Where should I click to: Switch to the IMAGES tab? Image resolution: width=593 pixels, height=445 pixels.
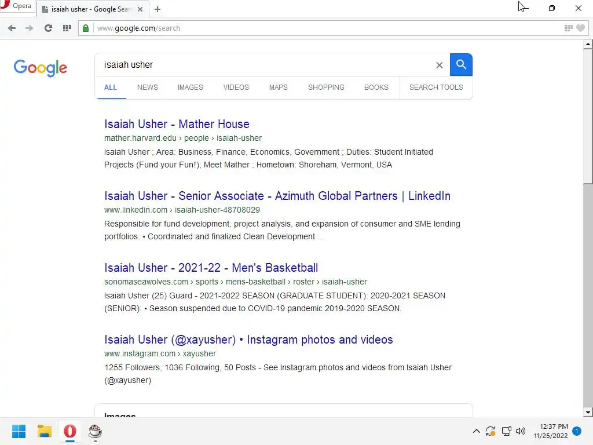[x=190, y=87]
